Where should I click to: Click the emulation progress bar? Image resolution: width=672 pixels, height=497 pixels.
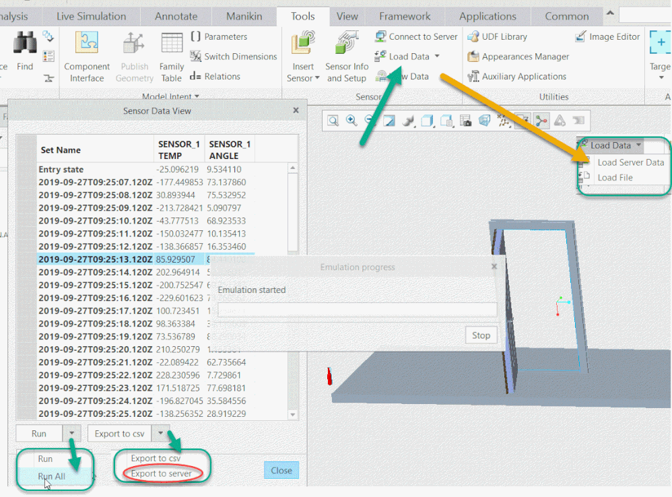click(x=358, y=310)
